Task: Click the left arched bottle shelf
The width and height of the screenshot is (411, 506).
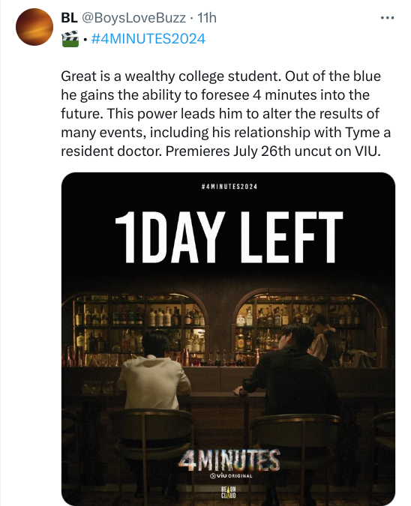Action: (x=139, y=326)
